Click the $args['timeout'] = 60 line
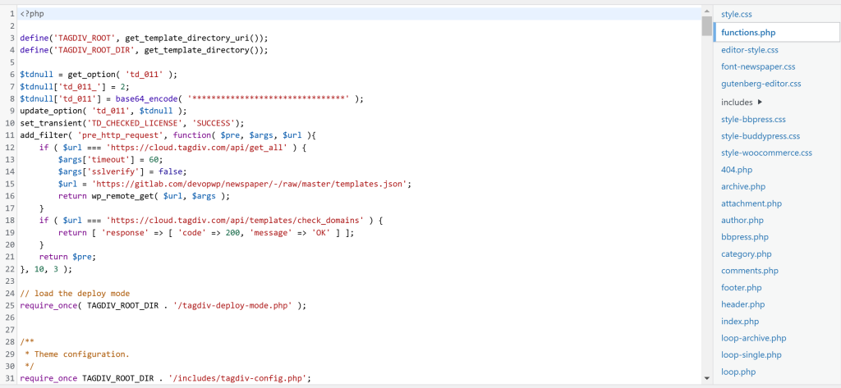The image size is (841, 388). pyautogui.click(x=110, y=159)
